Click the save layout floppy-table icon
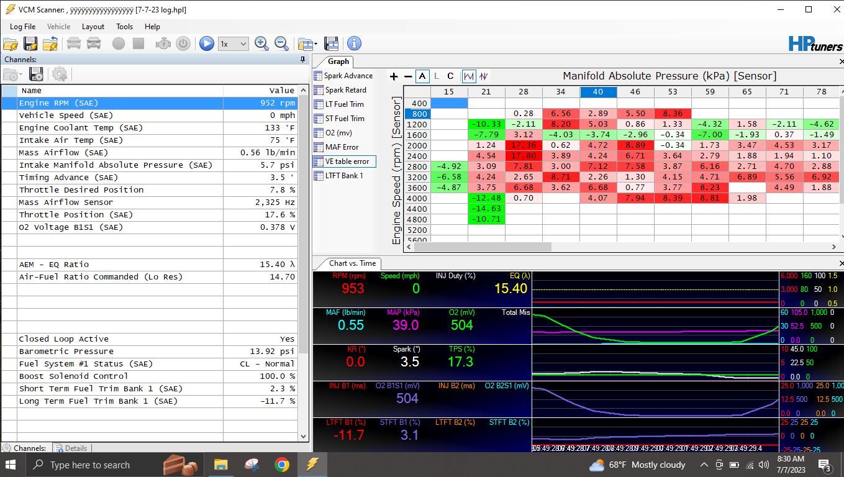Screen dimensions: 844x477 pyautogui.click(x=331, y=43)
